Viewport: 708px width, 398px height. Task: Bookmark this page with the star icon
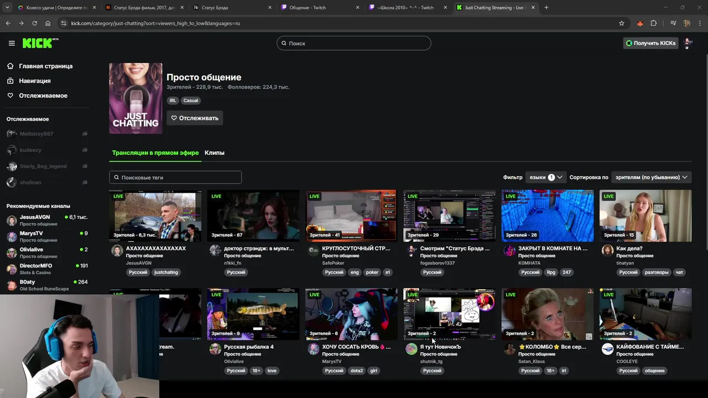(622, 23)
